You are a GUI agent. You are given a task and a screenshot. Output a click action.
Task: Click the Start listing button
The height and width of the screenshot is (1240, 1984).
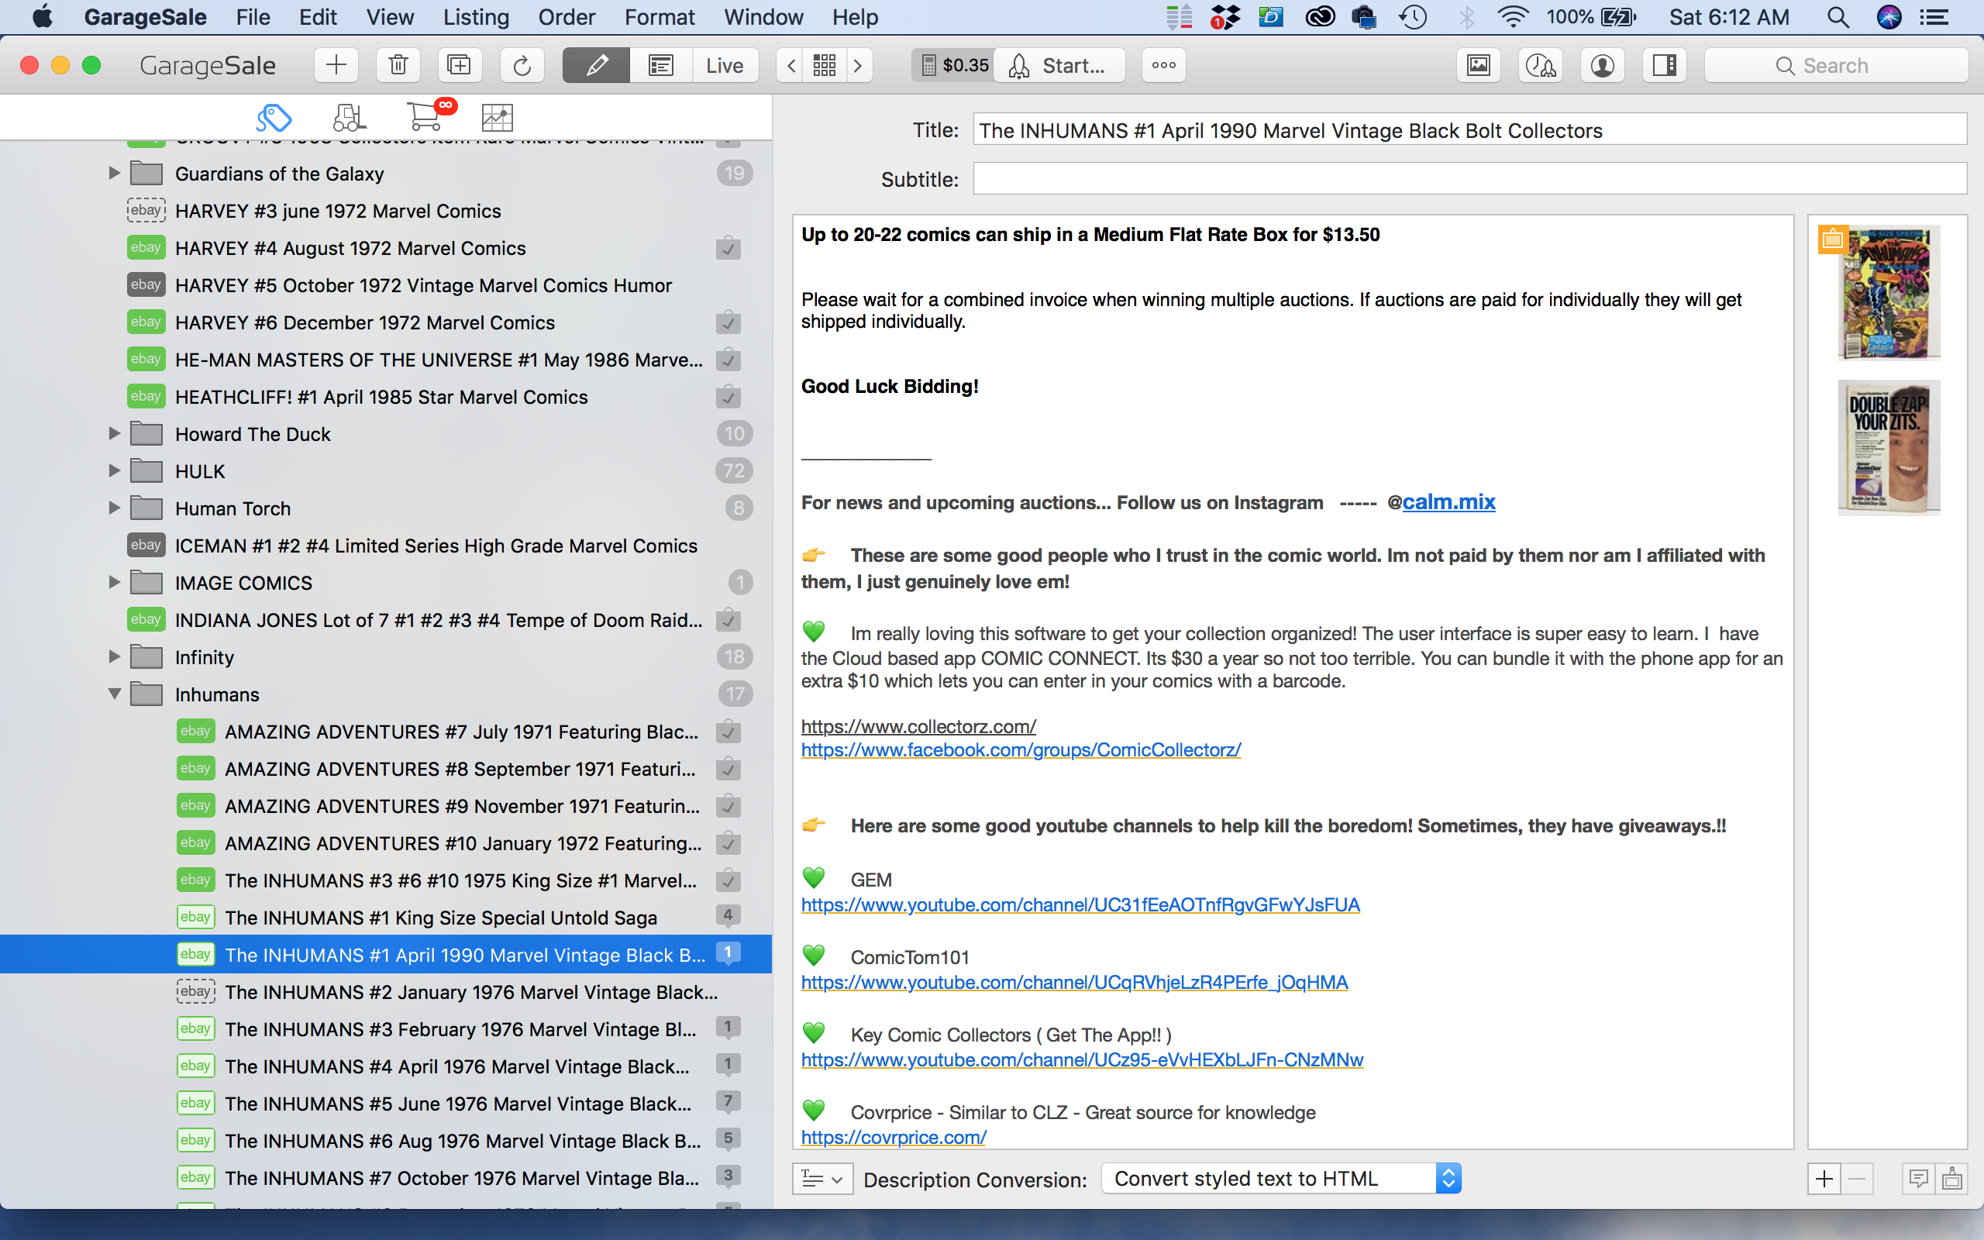pyautogui.click(x=1059, y=66)
